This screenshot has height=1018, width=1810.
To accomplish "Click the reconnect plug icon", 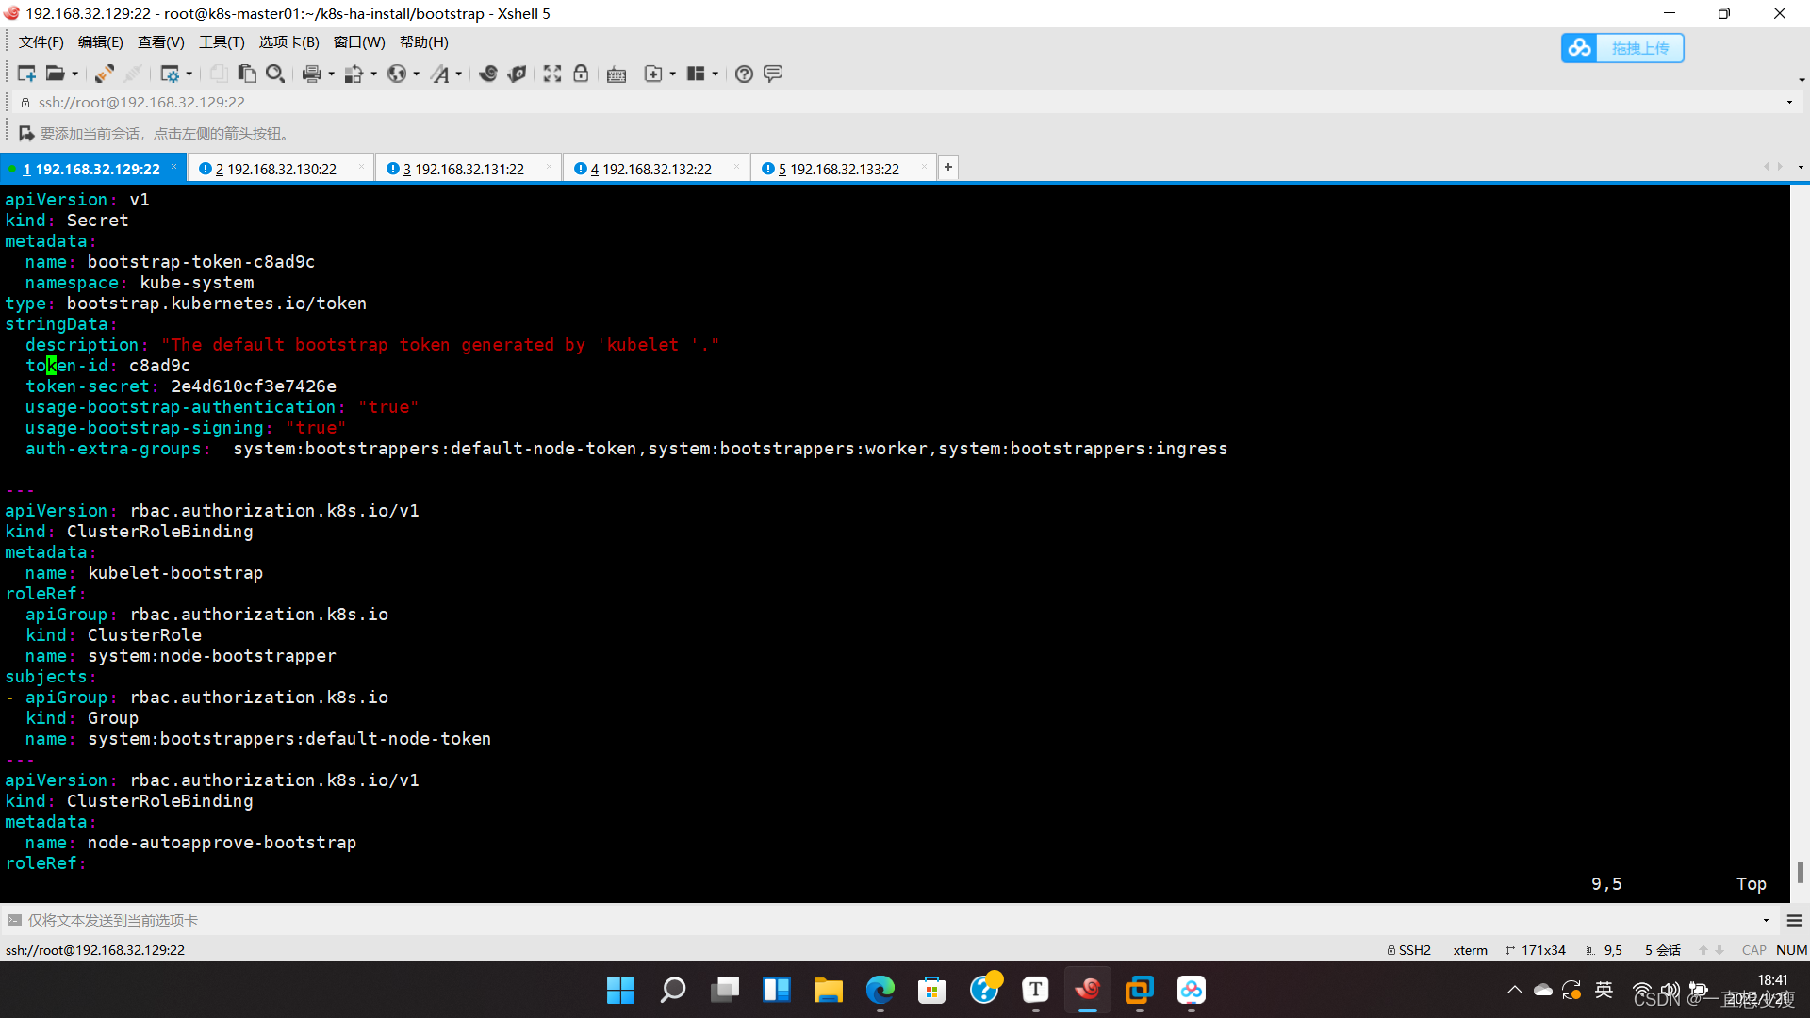I will (x=104, y=74).
